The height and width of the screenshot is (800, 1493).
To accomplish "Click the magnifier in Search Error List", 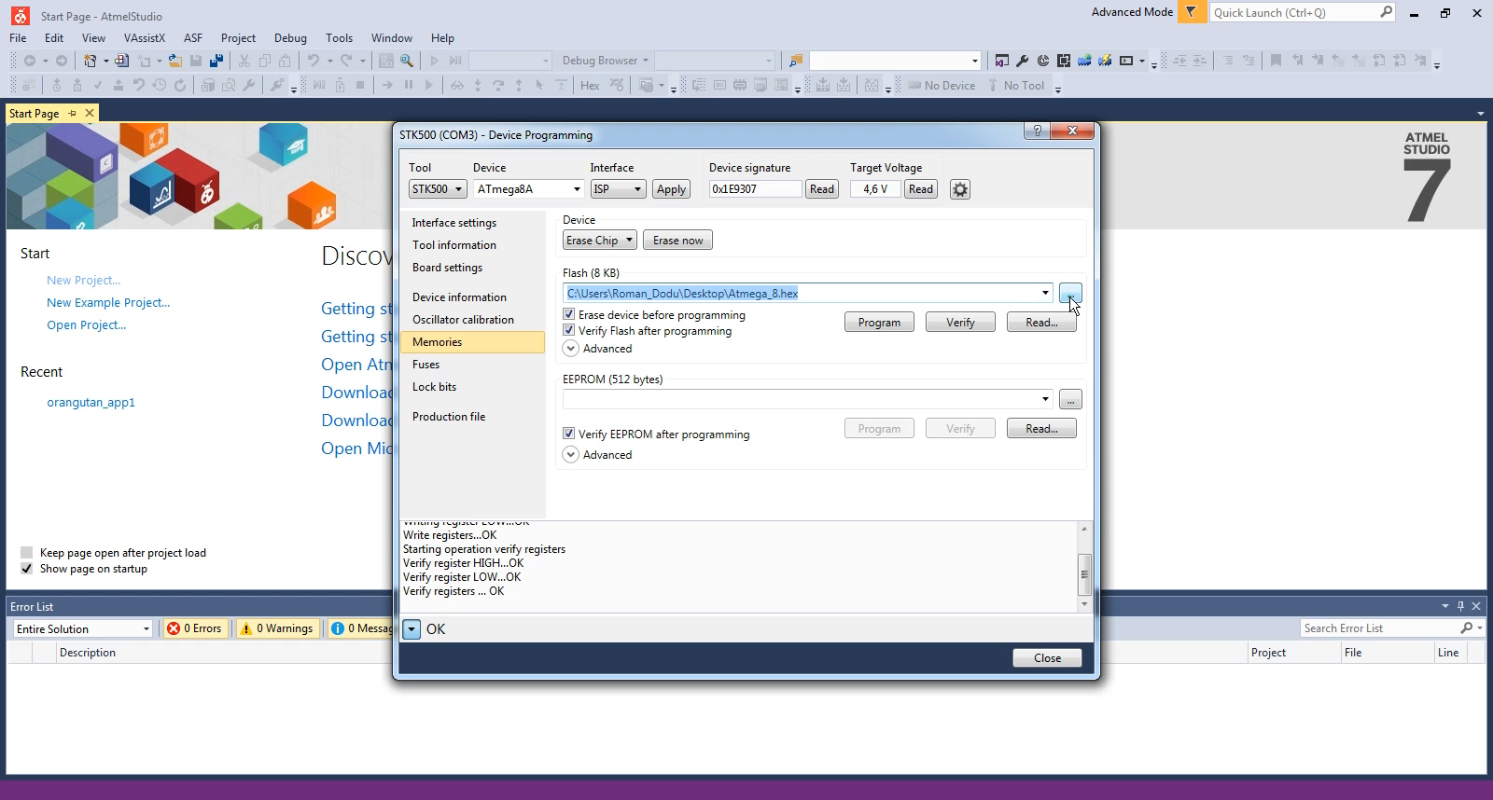I will [x=1466, y=628].
